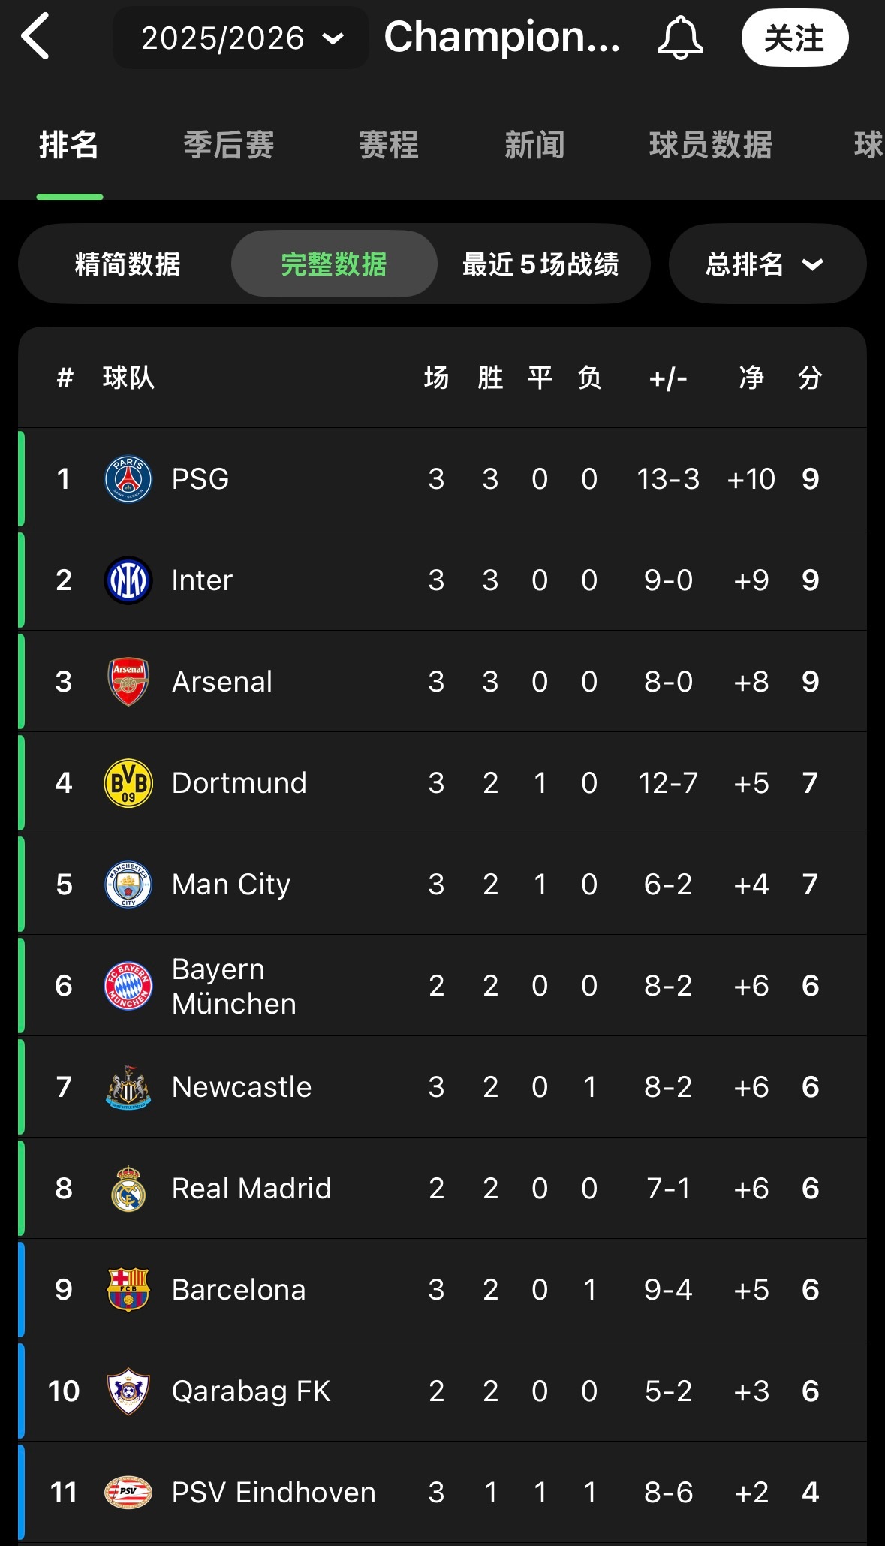Tap the Bayern München crest
This screenshot has width=885, height=1546.
(128, 986)
